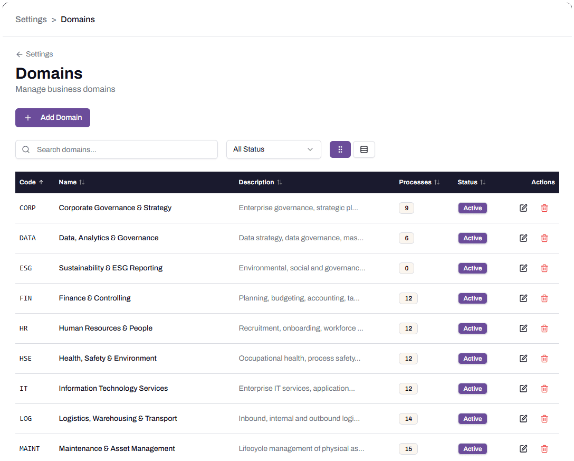Delete the MAINT domain row
Image resolution: width=574 pixels, height=461 pixels.
click(544, 448)
